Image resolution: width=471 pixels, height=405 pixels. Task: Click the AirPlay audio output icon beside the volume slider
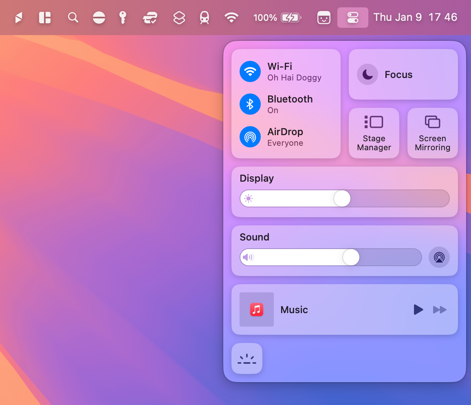tap(439, 257)
